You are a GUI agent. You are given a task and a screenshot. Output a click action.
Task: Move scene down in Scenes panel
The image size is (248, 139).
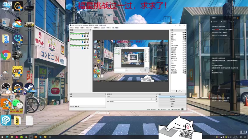[78, 106]
